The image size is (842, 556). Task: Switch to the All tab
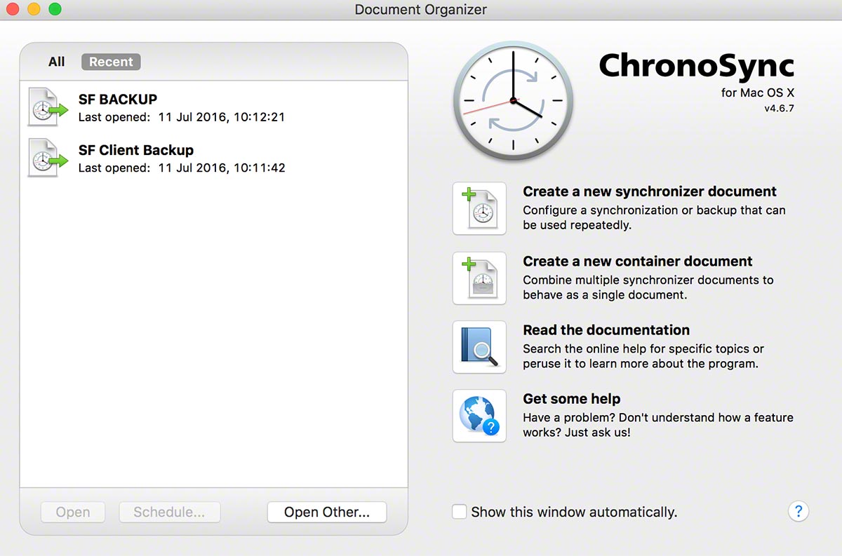point(57,62)
